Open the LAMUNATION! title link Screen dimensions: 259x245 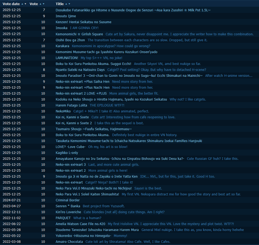pyautogui.click(x=67, y=58)
